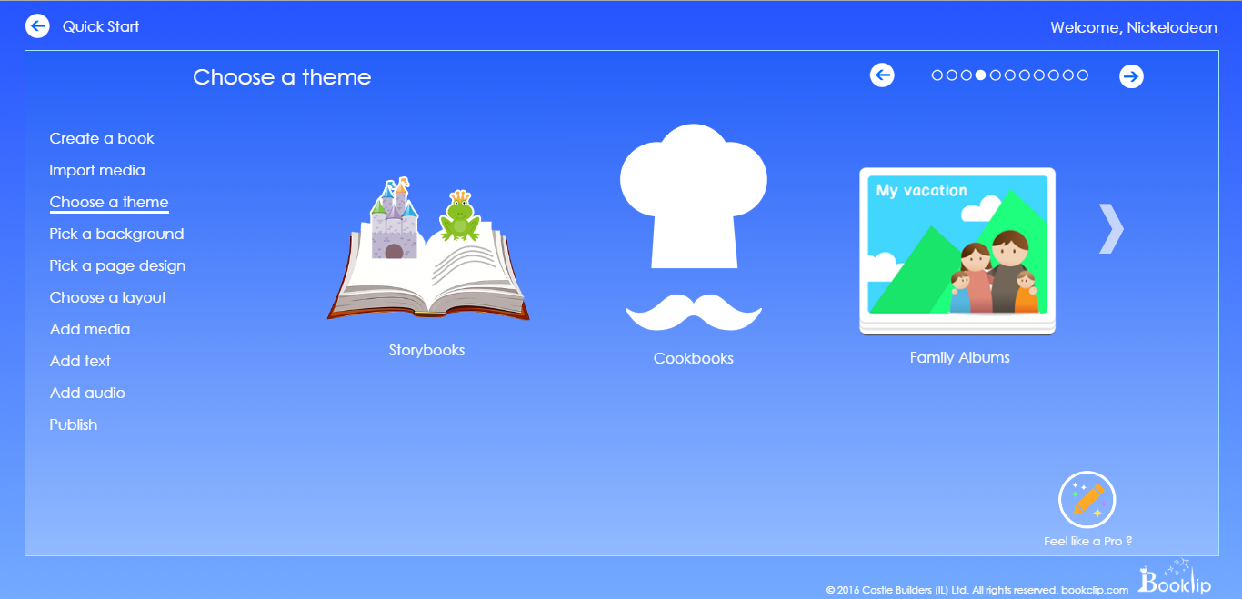Screen dimensions: 1242x599
Task: Go to Import media step
Action: (x=97, y=170)
